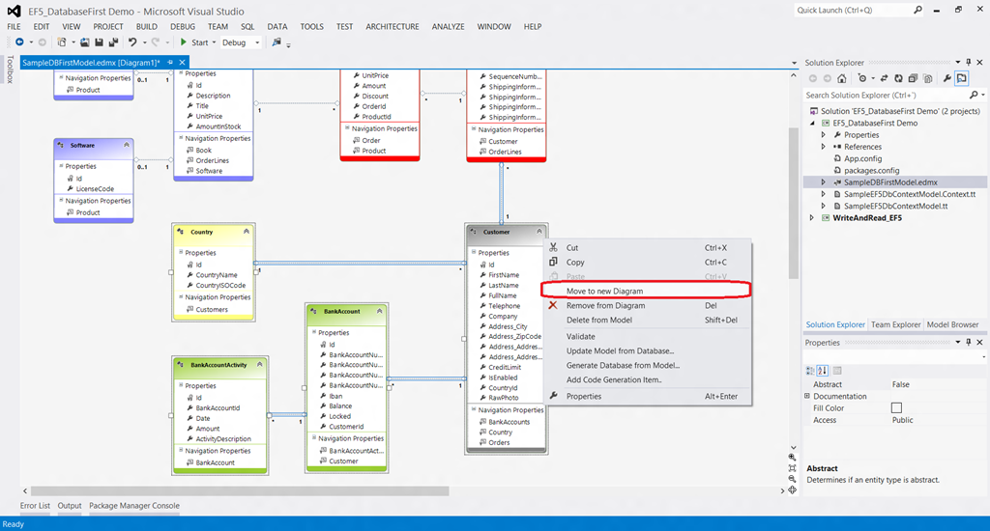
Task: Open the Output tab at the bottom
Action: pyautogui.click(x=70, y=506)
